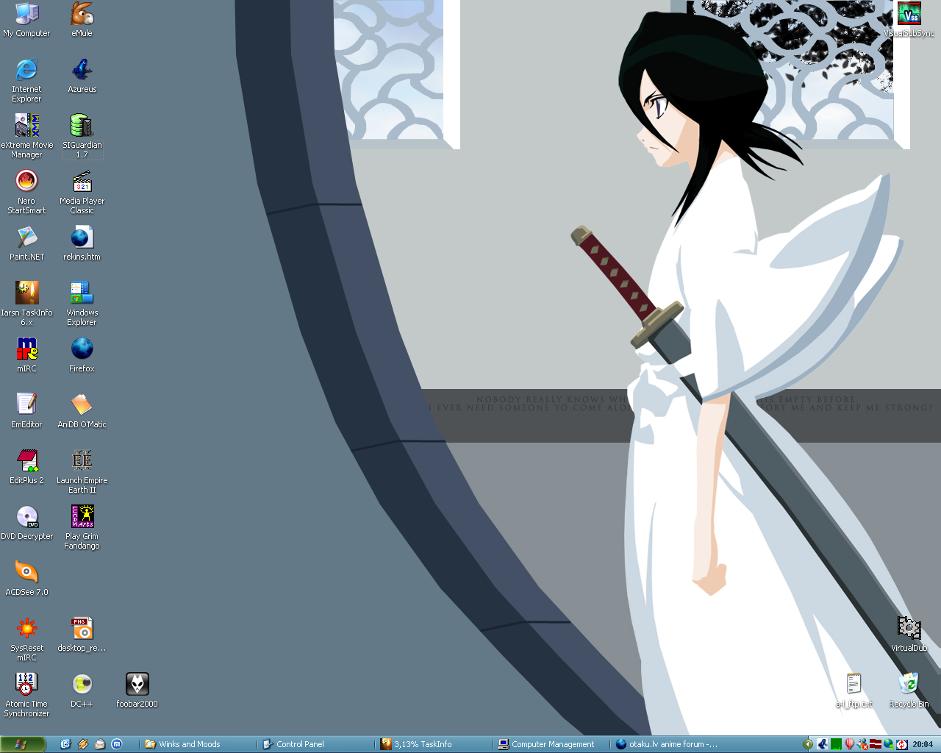The height and width of the screenshot is (753, 941).
Task: Click the Maxthon quick launch icon
Action: pyautogui.click(x=117, y=744)
